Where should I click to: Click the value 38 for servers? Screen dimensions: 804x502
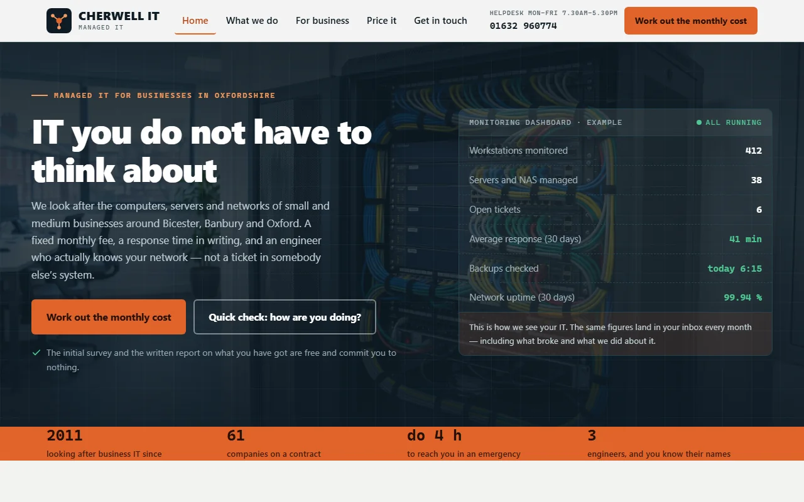(x=756, y=180)
